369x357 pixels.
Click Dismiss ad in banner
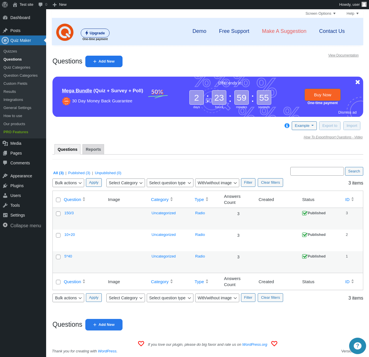(x=347, y=112)
